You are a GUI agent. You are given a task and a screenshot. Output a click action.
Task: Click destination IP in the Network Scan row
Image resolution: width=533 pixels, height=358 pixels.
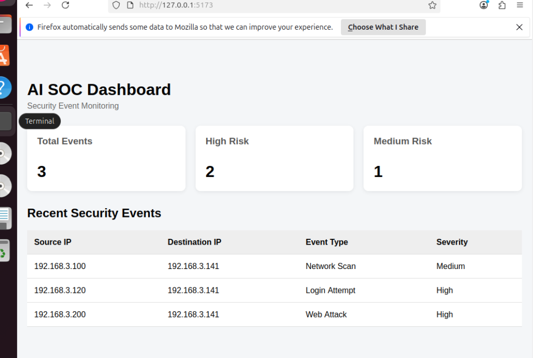click(194, 266)
